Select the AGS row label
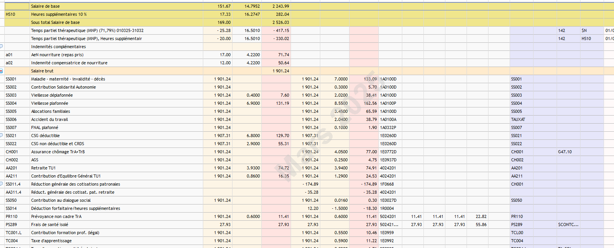 tap(35, 160)
